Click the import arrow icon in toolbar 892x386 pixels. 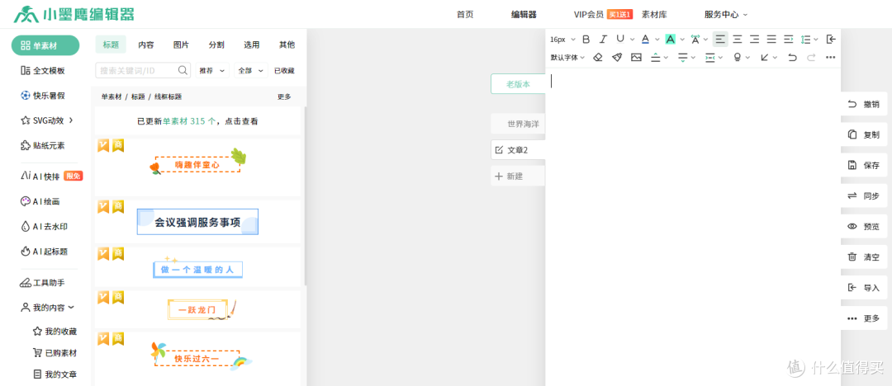click(x=831, y=40)
